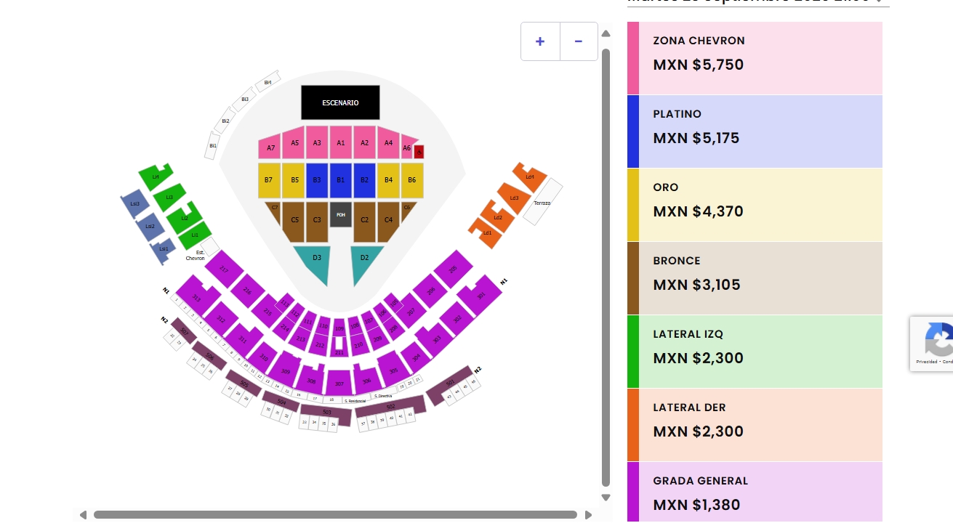Click the purple Grada General color bar

point(633,491)
